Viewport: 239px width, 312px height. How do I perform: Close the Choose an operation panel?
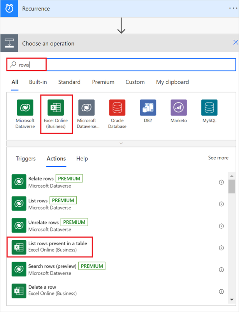(235, 43)
